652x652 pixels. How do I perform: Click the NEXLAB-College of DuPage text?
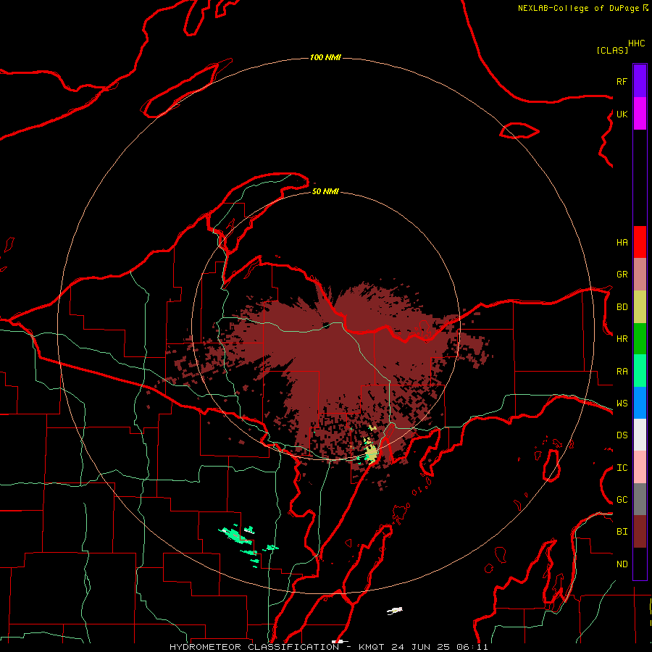click(578, 8)
